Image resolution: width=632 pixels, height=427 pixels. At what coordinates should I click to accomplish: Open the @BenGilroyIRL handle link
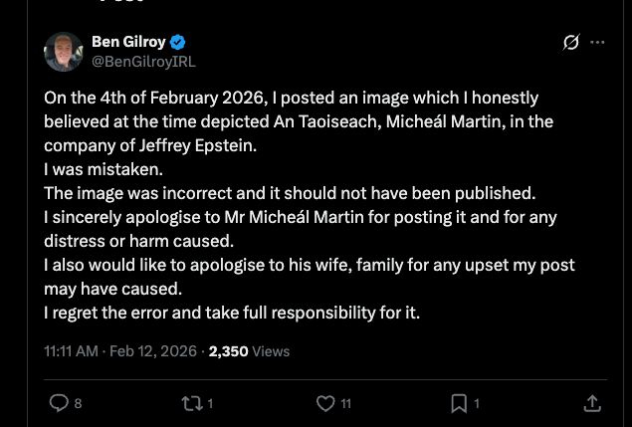pos(143,61)
